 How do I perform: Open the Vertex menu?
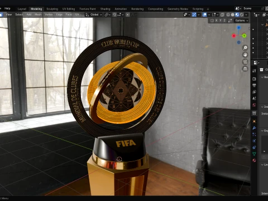(49, 15)
